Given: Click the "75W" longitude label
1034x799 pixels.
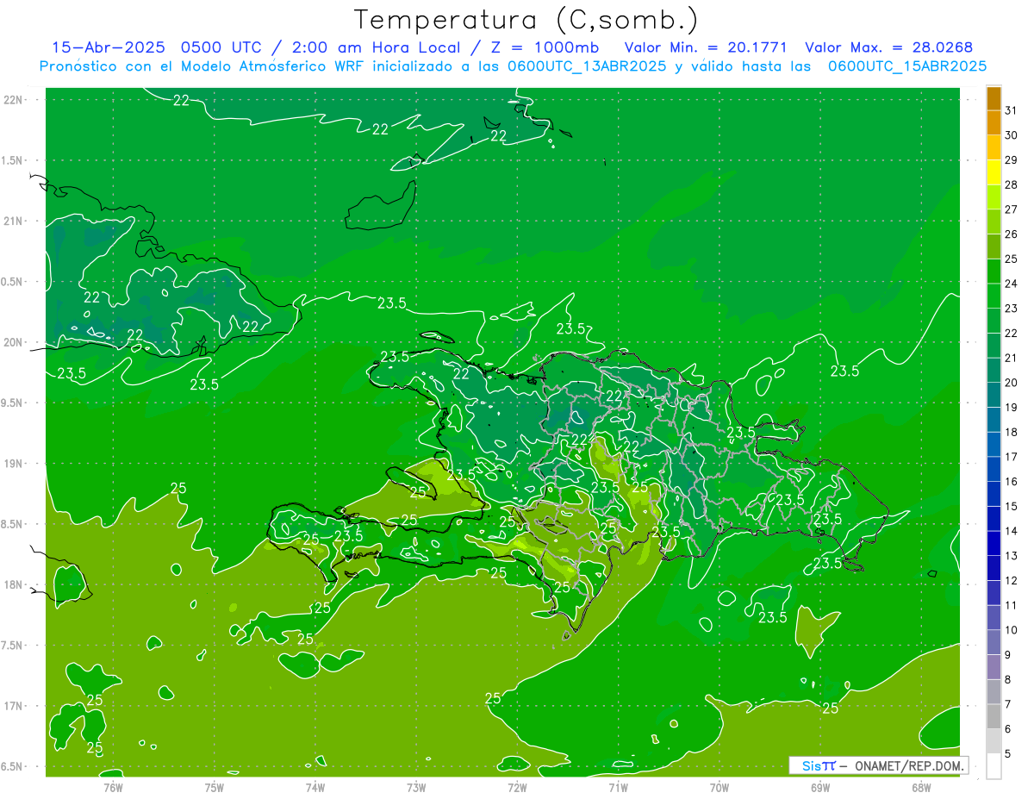Looking at the screenshot, I should 214,787.
